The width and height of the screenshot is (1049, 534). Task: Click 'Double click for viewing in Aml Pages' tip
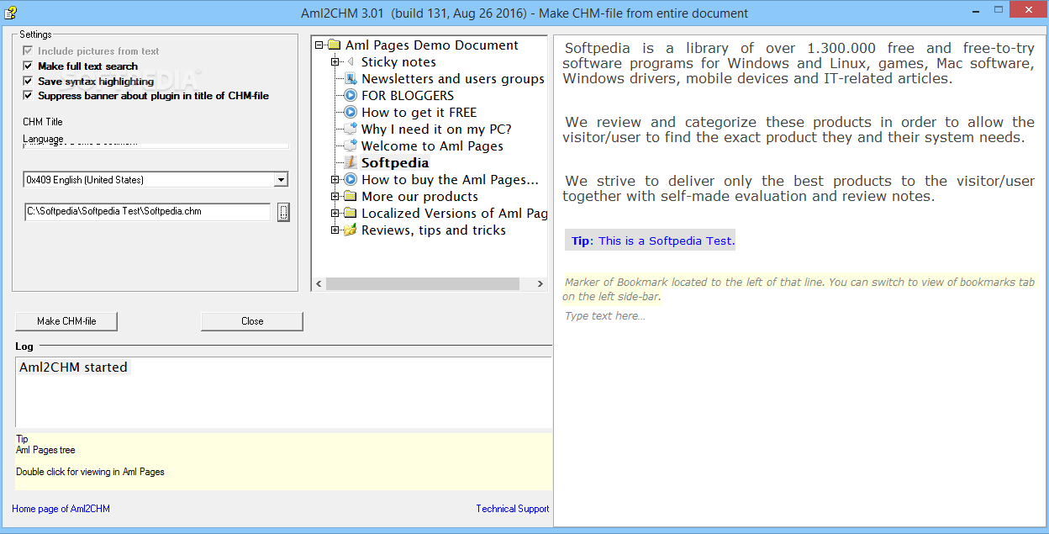click(90, 472)
